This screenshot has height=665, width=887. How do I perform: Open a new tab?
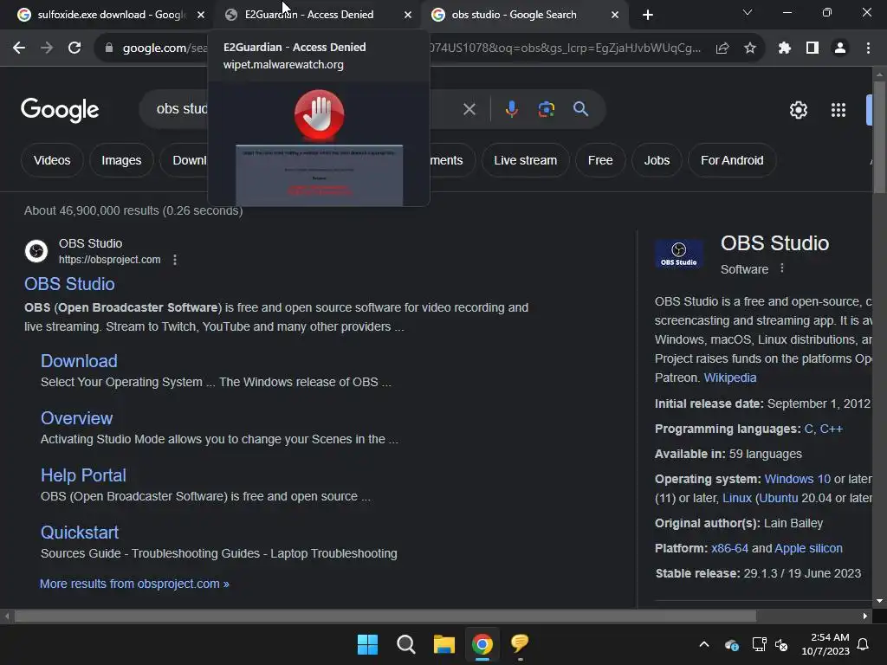pyautogui.click(x=648, y=15)
